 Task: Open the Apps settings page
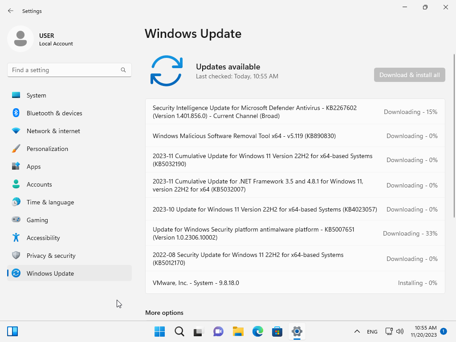pyautogui.click(x=69, y=166)
